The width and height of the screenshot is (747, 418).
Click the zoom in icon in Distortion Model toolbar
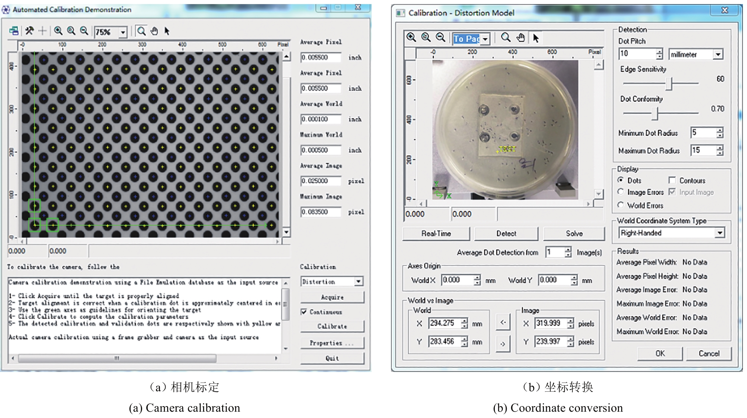coord(411,38)
